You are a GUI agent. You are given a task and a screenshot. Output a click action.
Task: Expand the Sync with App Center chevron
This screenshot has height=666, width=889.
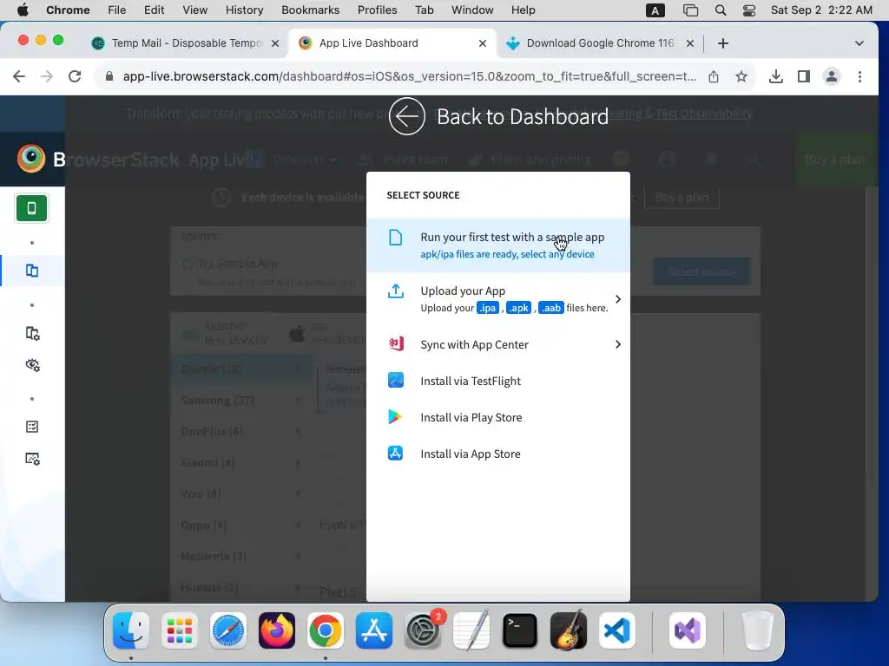click(x=618, y=344)
